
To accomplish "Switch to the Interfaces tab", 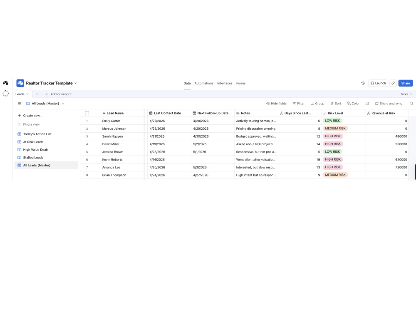I will tap(225, 83).
